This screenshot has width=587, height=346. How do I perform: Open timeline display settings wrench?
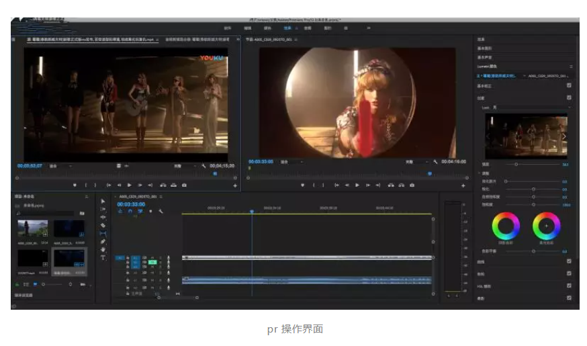tap(161, 211)
